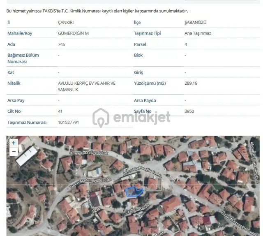263x236 pixels.
Task: Zoom out the map with minus button
Action: tap(14, 152)
